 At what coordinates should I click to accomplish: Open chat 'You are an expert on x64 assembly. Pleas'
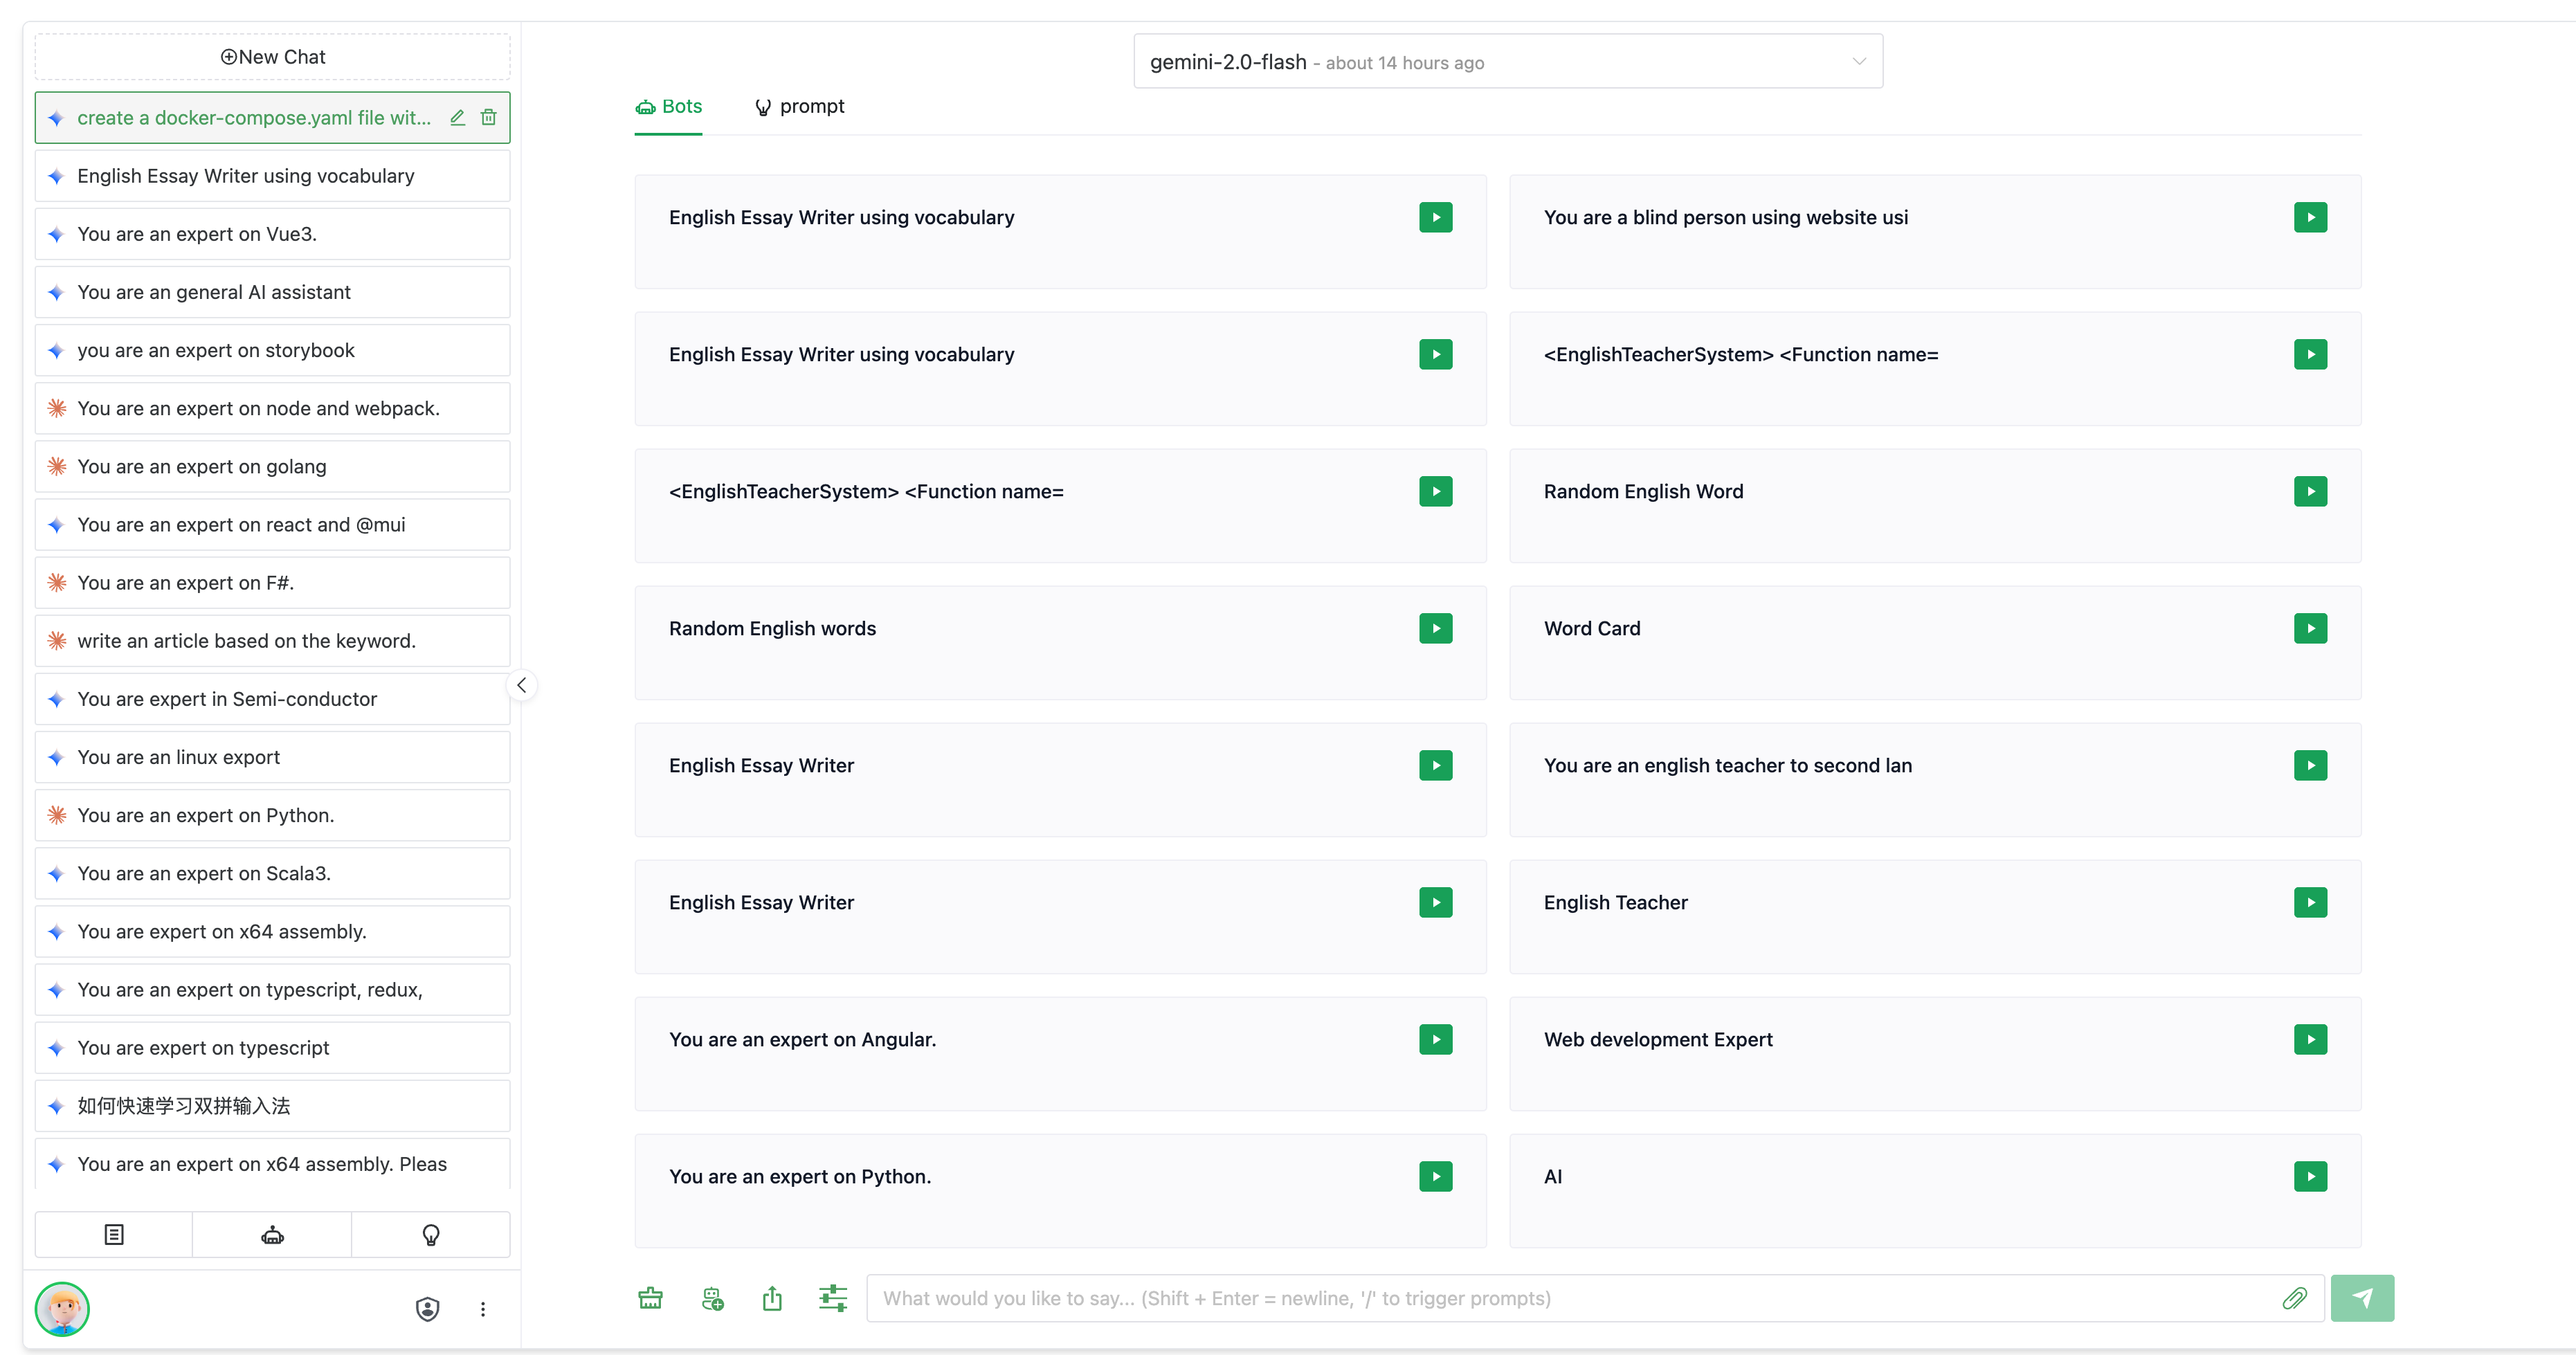pyautogui.click(x=273, y=1163)
